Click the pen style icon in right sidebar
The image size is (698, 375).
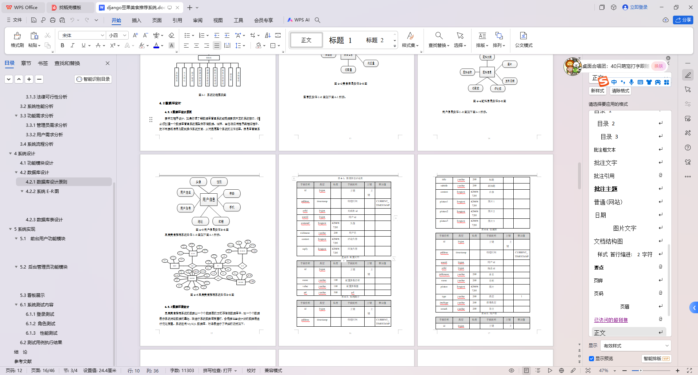pyautogui.click(x=687, y=75)
